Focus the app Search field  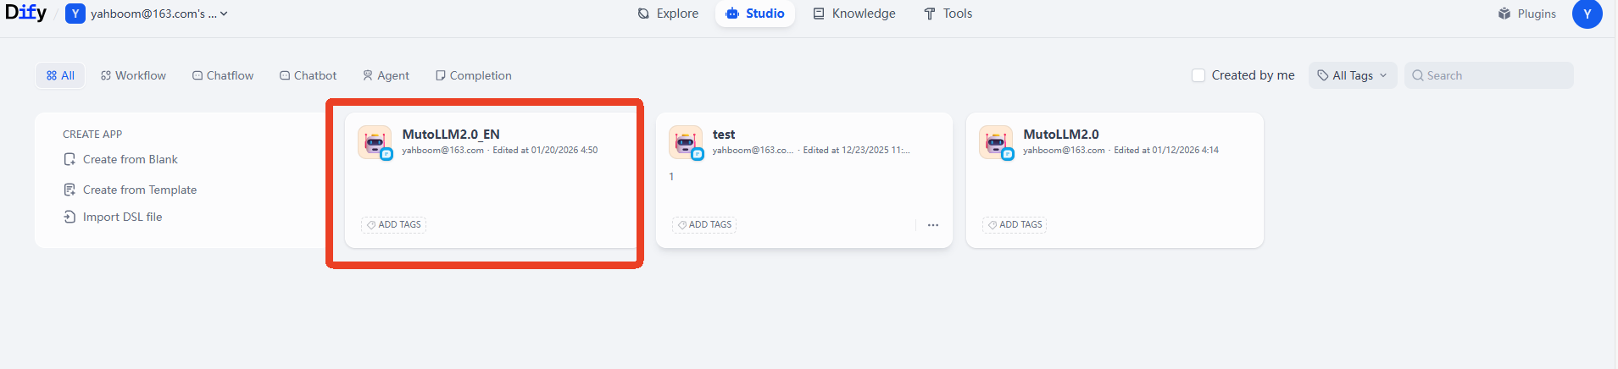[1489, 75]
